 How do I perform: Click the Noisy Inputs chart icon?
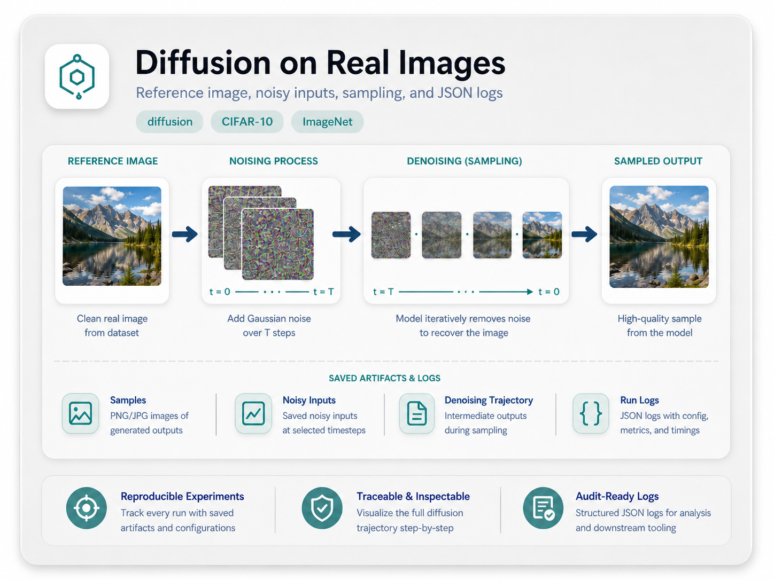pyautogui.click(x=253, y=413)
